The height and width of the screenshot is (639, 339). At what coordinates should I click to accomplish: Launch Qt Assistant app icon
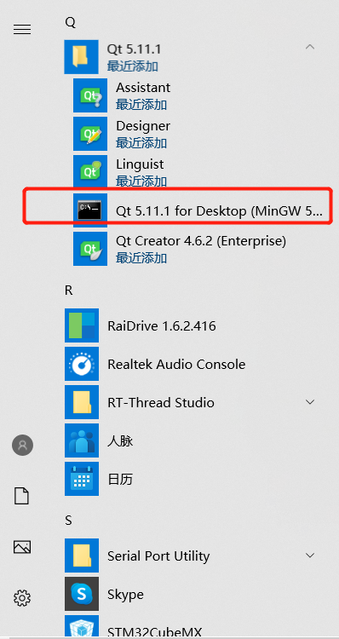pos(90,95)
